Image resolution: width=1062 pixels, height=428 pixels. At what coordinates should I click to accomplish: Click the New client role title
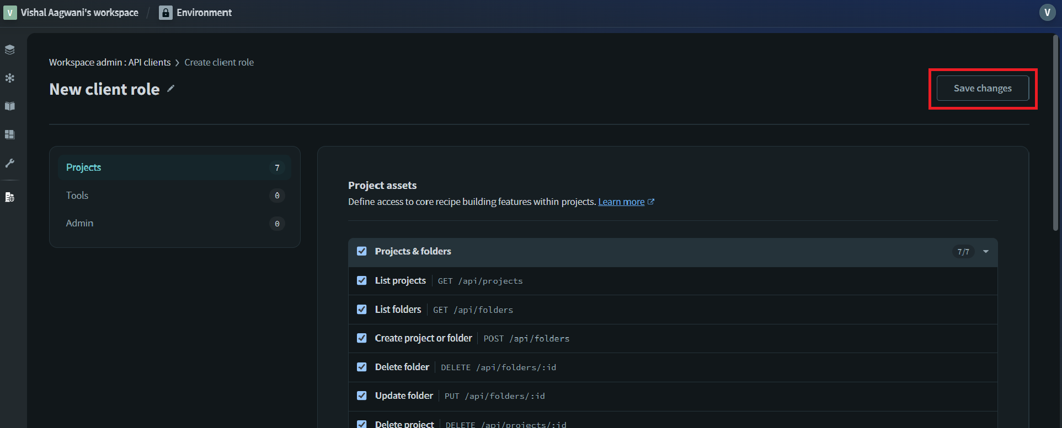[x=104, y=89]
